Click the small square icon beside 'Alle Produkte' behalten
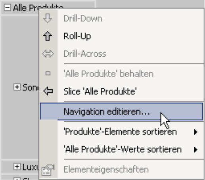Viewport: 205px width, 180px height. (x=48, y=73)
